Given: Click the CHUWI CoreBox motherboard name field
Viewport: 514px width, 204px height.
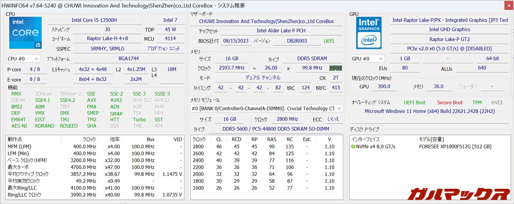Looking at the screenshot, I should 267,21.
